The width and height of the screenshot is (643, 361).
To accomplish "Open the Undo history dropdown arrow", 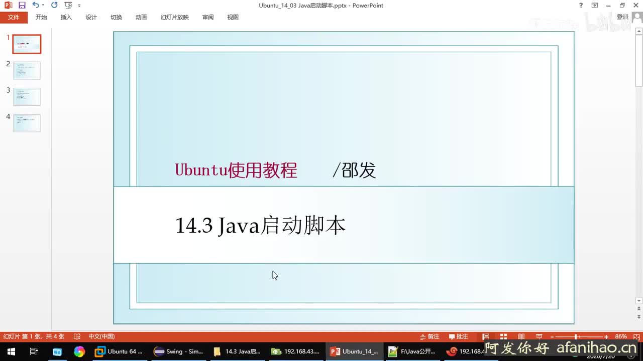I will 43,5.
